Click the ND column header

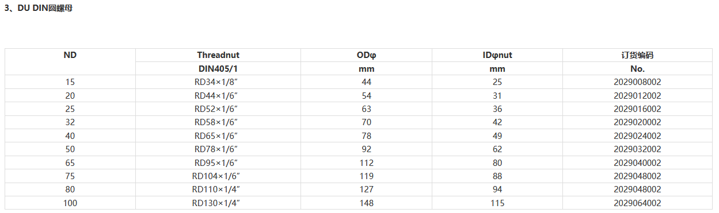point(70,55)
